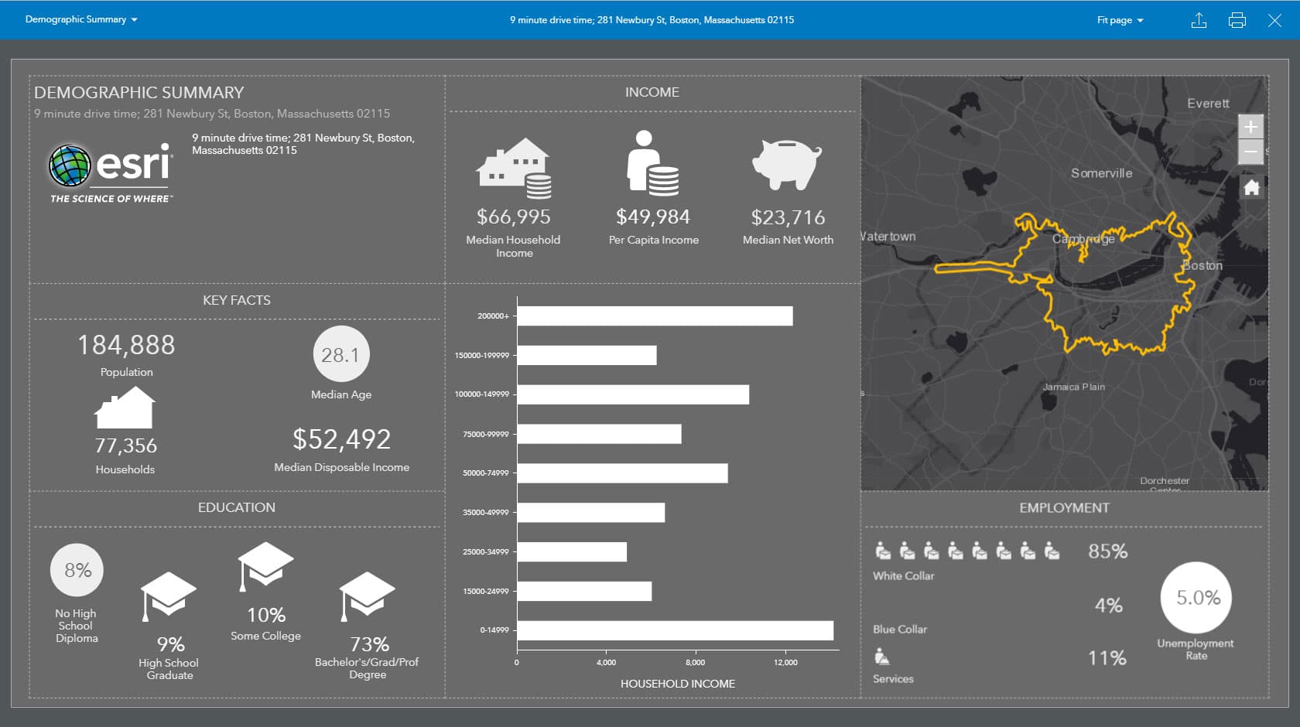Click the Median Household Income house icon
Screen dimensions: 1300x727
(x=515, y=166)
